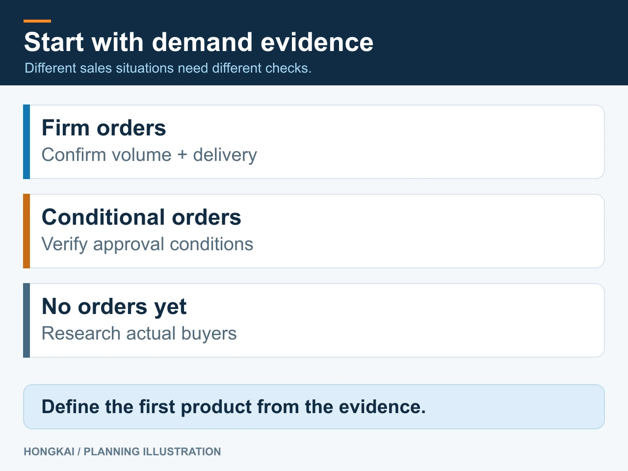This screenshot has height=471, width=628.
Task: Click the 'Firm orders' heading
Action: point(104,128)
